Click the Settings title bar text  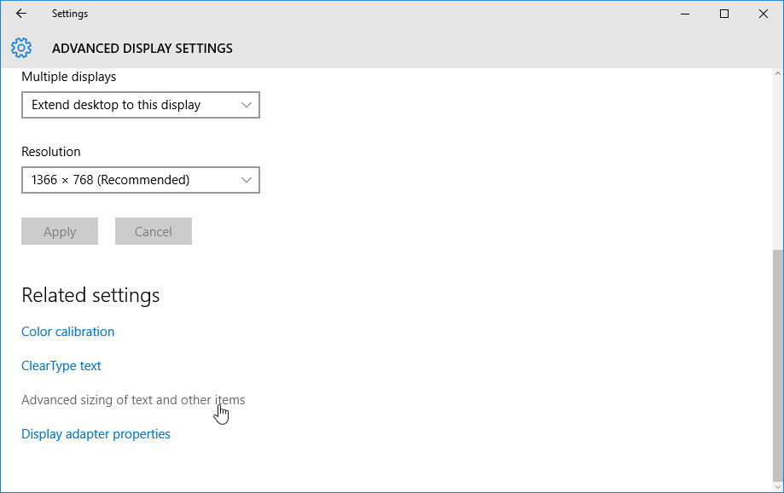(x=70, y=14)
